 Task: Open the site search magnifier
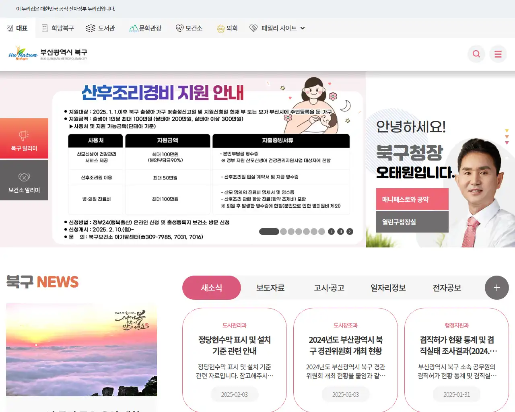pos(476,54)
